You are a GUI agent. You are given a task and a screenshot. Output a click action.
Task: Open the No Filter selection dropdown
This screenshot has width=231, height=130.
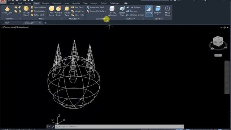point(158,15)
